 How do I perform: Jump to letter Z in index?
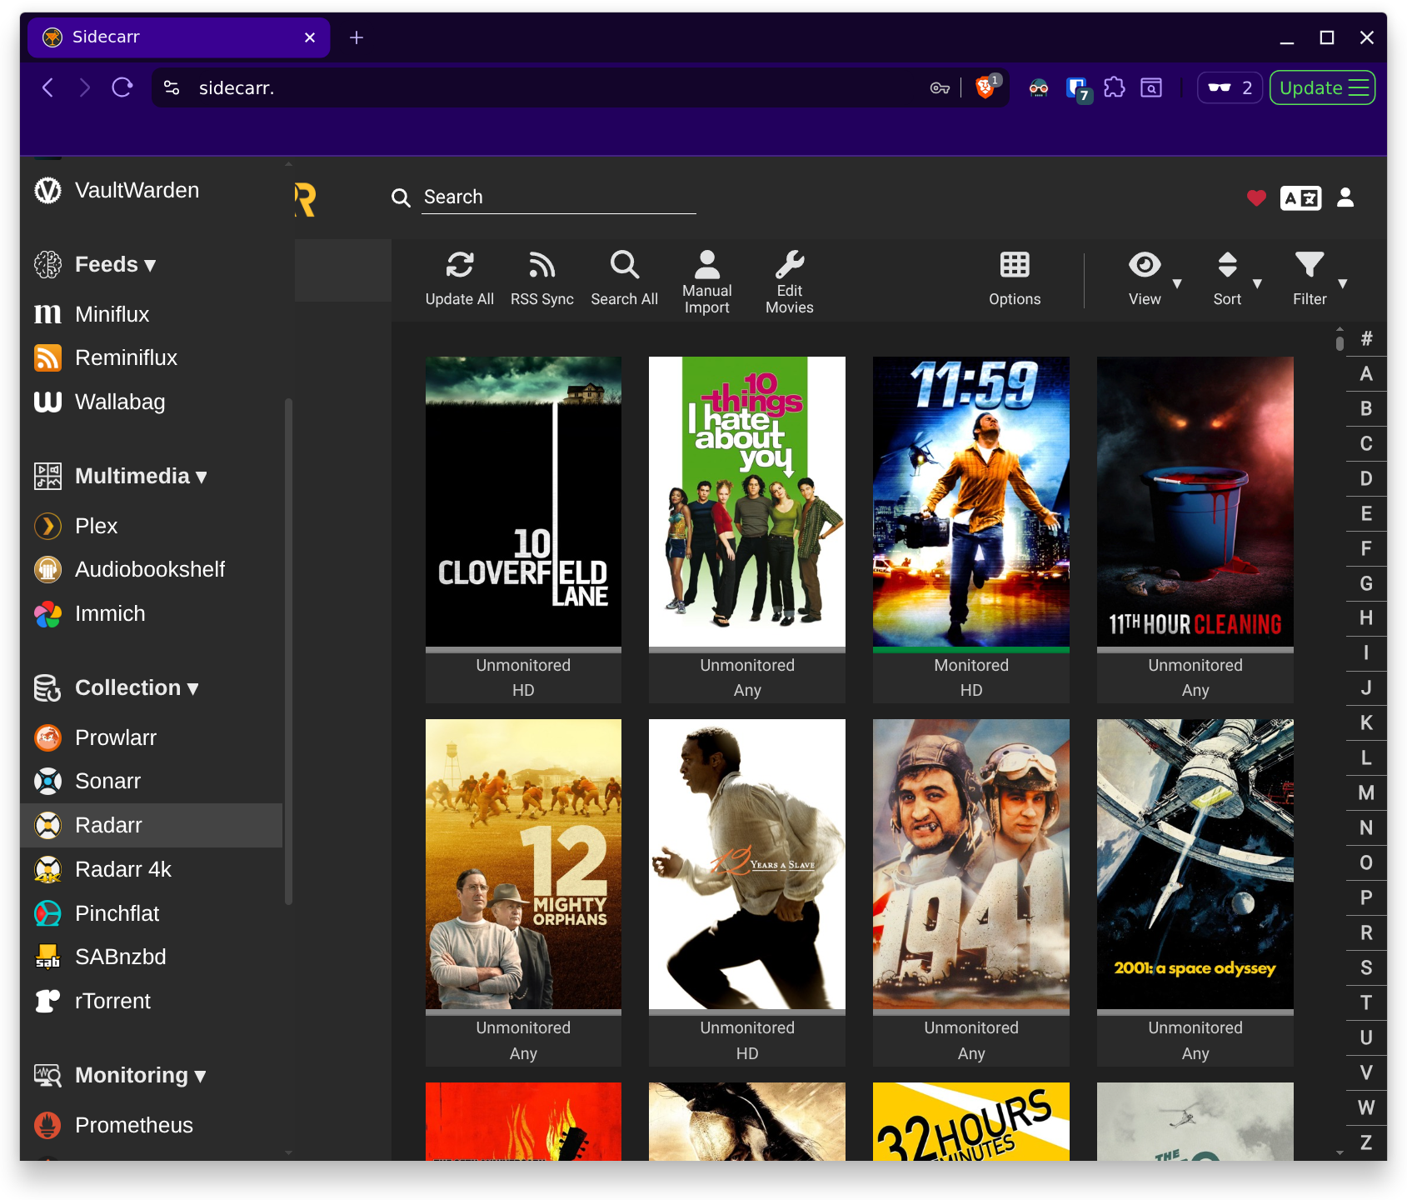[x=1366, y=1143]
